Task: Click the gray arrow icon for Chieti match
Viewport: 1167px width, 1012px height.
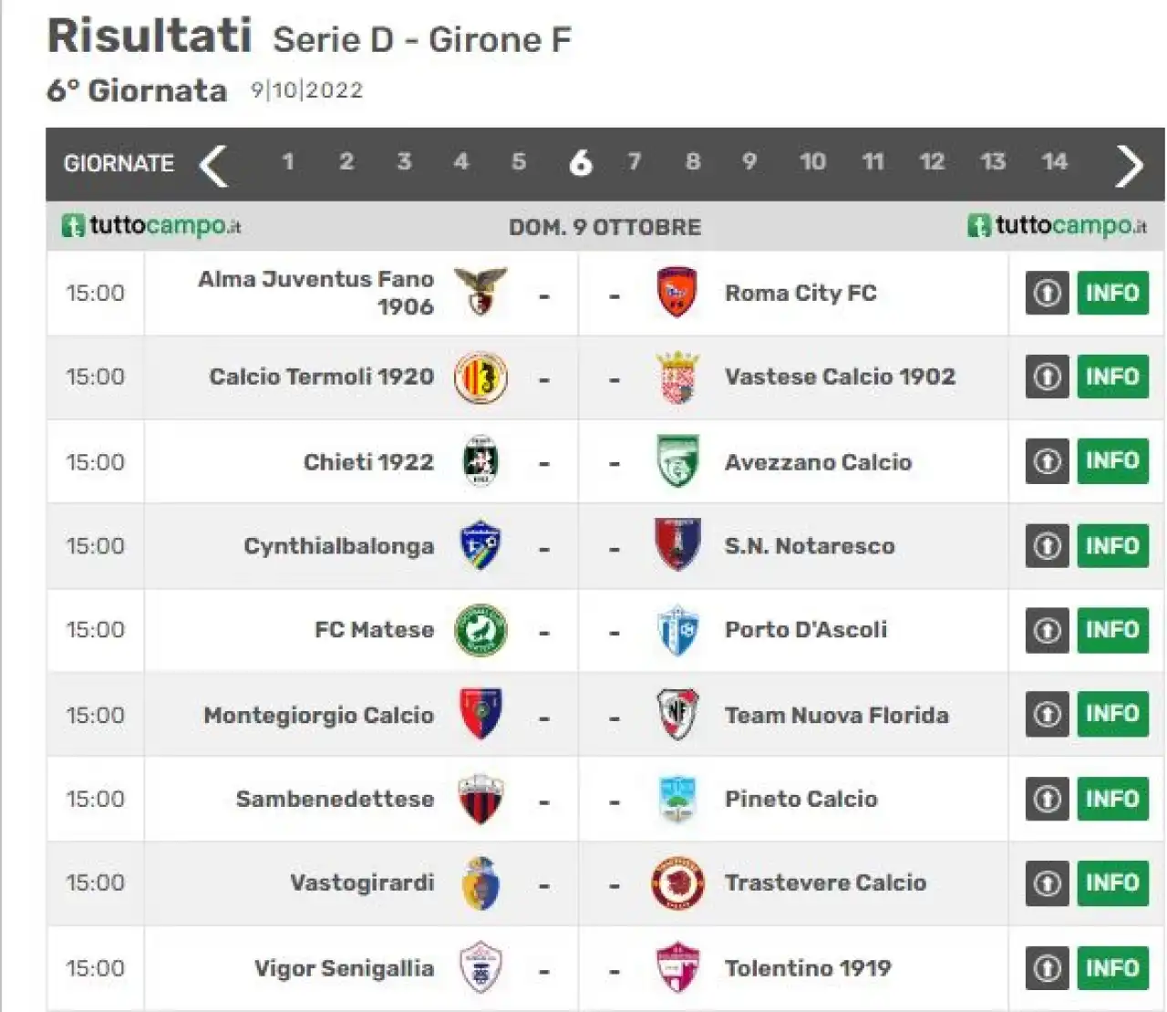Action: 1047,461
